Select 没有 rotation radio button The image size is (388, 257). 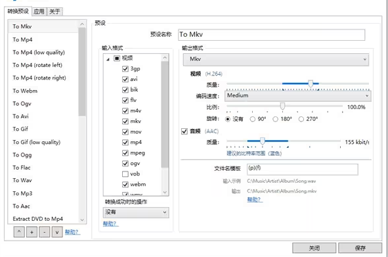[228, 119]
